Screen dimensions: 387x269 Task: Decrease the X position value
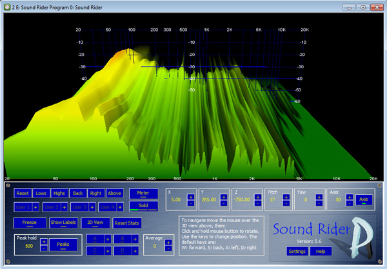[191, 203]
